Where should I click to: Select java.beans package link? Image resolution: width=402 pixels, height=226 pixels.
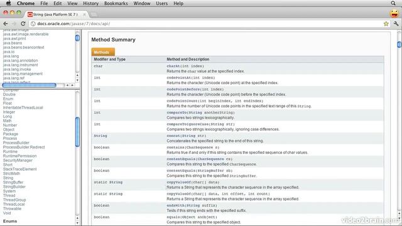coord(13,43)
